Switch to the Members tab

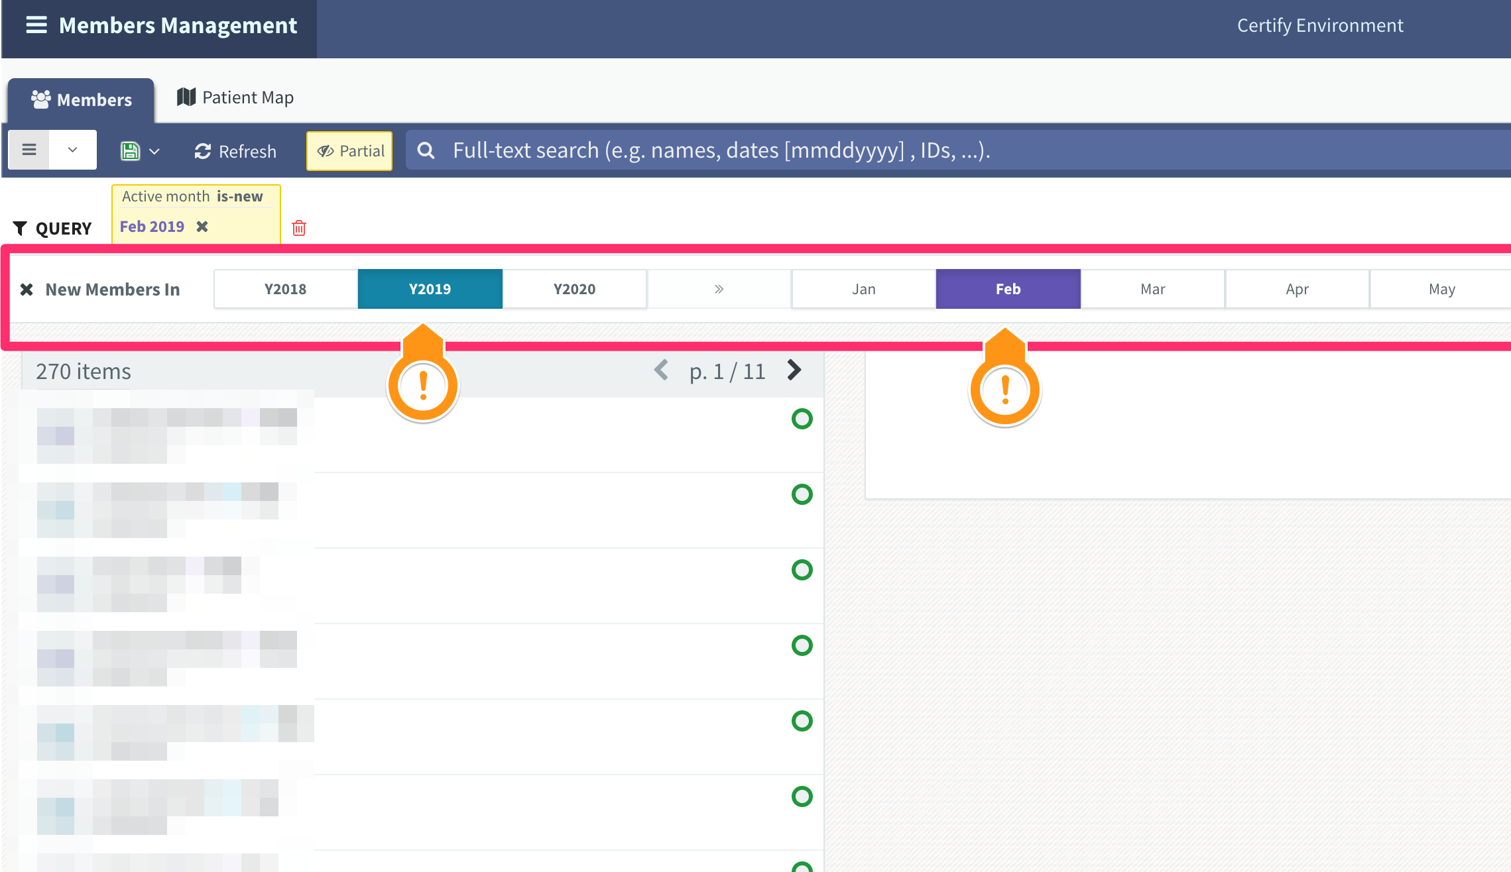82,100
